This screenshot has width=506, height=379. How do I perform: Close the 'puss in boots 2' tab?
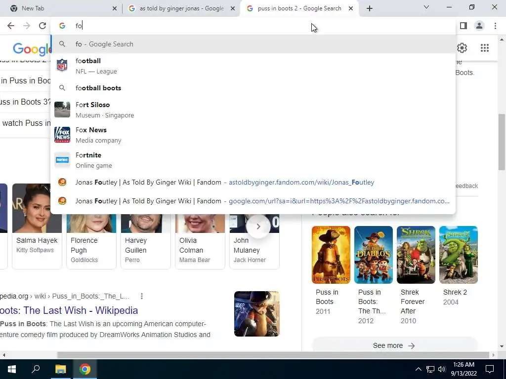pos(351,9)
